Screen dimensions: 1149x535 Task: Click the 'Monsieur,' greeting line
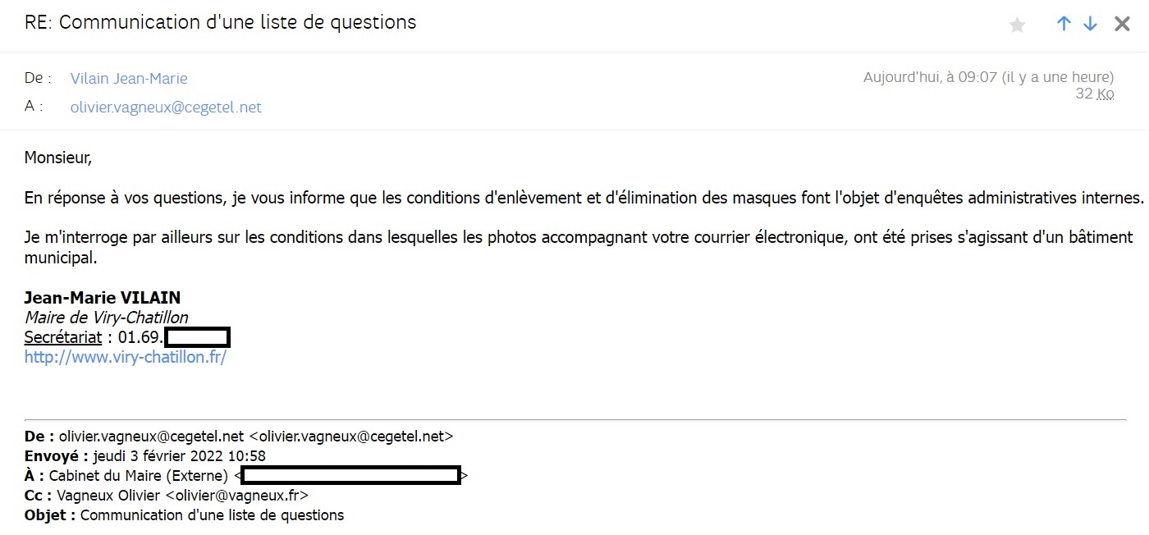58,158
